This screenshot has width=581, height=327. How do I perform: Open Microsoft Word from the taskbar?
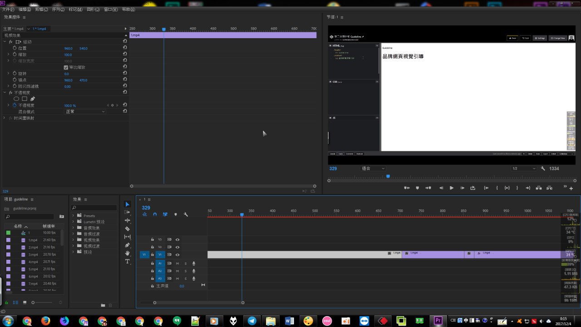coord(289,321)
